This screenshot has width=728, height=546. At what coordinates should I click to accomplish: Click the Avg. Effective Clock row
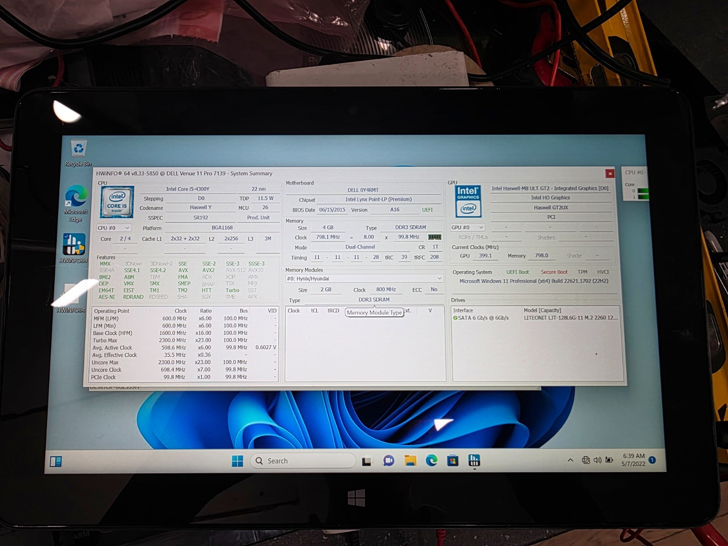point(185,355)
